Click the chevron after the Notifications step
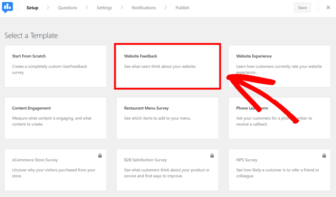The width and height of the screenshot is (336, 197). pyautogui.click(x=165, y=7)
